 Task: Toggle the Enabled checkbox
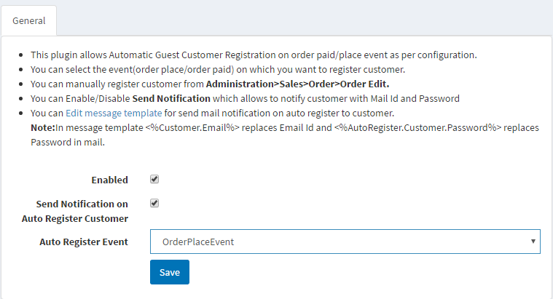(x=154, y=179)
